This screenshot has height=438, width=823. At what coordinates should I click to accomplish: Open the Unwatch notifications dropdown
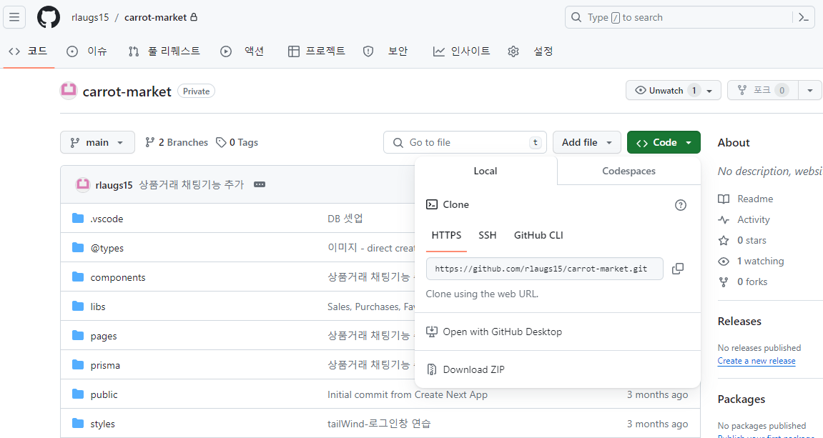(x=674, y=90)
